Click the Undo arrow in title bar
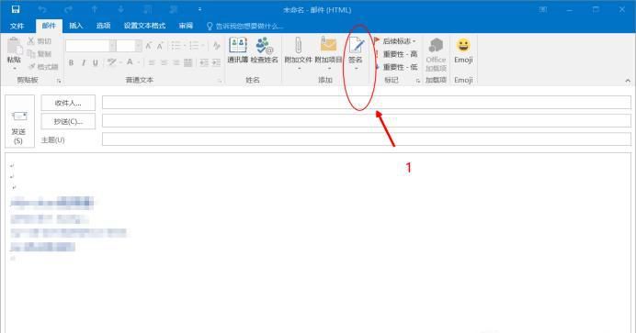 [x=42, y=9]
